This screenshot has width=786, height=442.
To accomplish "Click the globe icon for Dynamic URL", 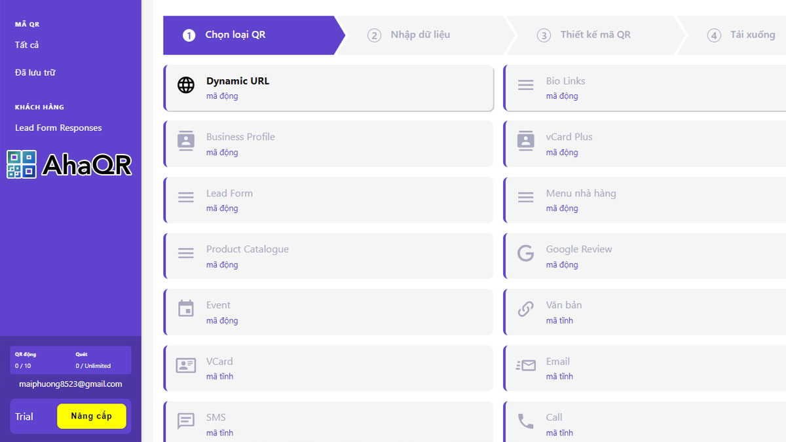I will 186,85.
